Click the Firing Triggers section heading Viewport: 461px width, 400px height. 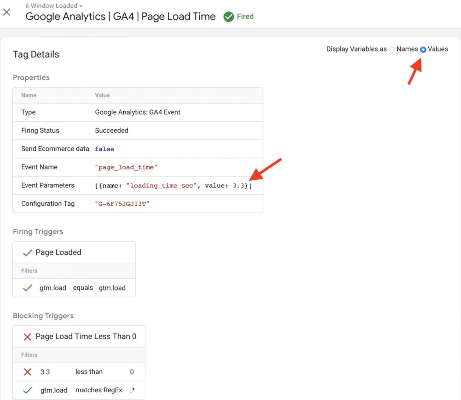click(38, 232)
